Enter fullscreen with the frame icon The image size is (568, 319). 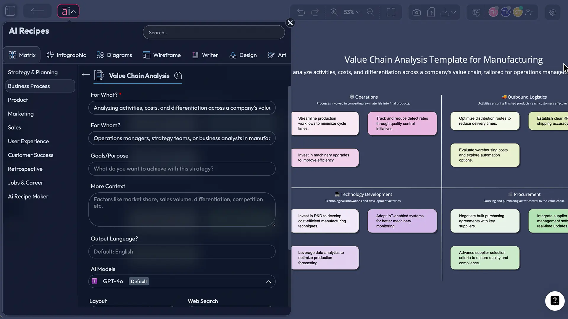point(391,12)
